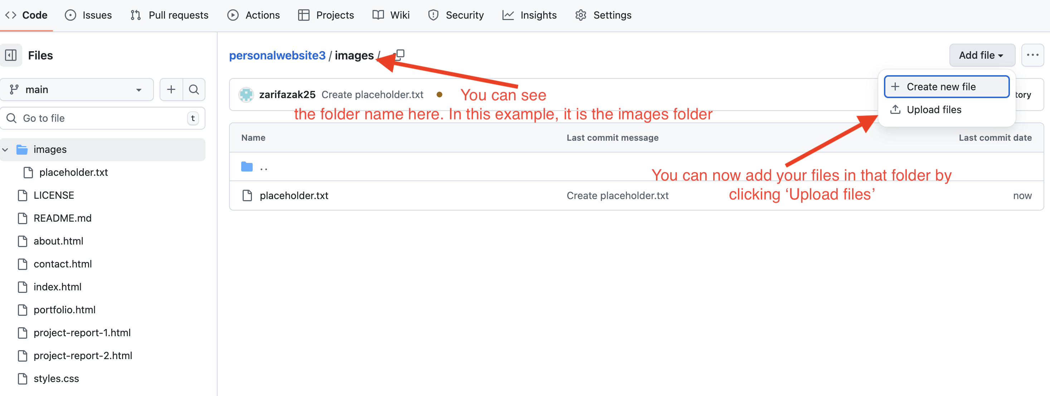Open the Add file dropdown
The height and width of the screenshot is (396, 1050).
pos(982,55)
